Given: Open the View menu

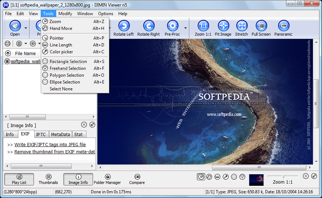Looking at the screenshot, I should point(33,14).
